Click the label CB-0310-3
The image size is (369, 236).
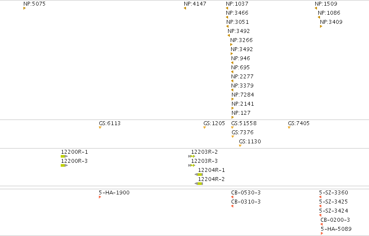point(246,202)
